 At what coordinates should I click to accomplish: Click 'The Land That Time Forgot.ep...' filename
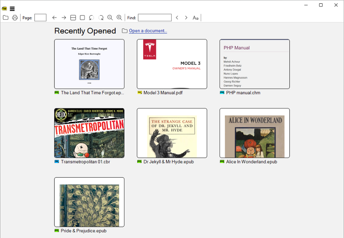[92, 93]
